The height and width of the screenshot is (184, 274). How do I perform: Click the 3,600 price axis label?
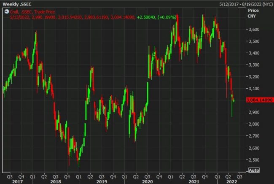coord(254,29)
